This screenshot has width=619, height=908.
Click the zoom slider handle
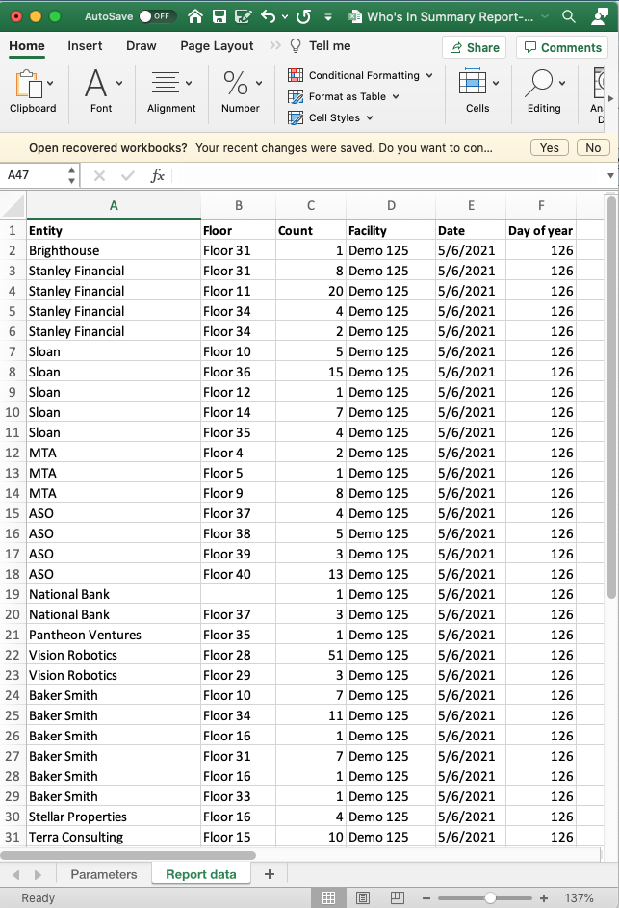coord(490,898)
